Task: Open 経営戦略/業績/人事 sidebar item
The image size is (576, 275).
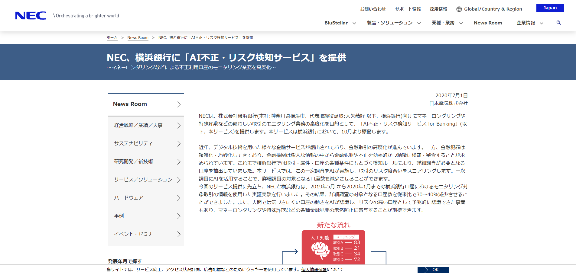Action: 146,125
